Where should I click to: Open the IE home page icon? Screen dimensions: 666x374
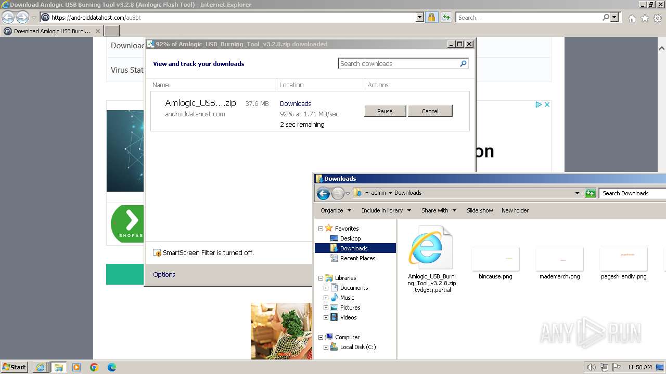(x=632, y=18)
